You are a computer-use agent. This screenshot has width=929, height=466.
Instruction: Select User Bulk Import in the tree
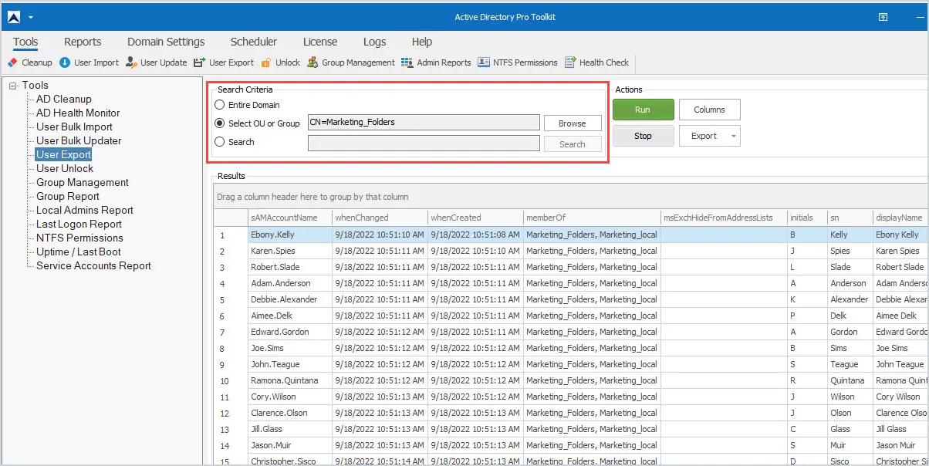(x=75, y=127)
